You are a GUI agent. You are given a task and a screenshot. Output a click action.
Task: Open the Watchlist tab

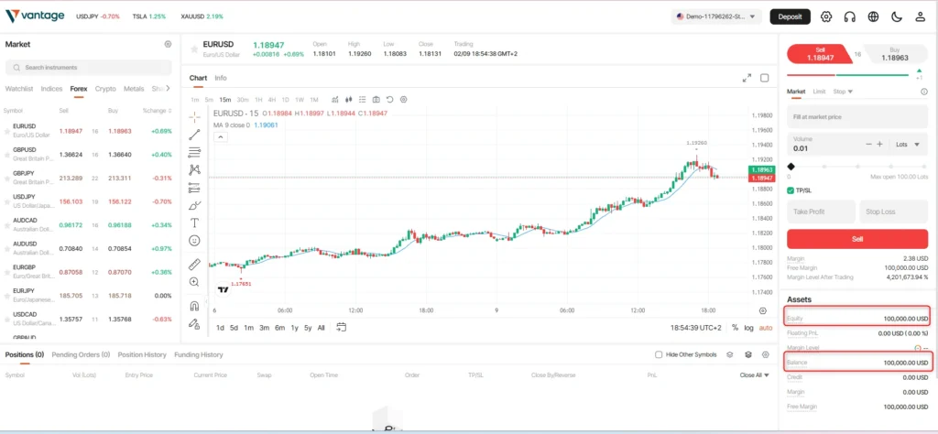click(x=19, y=89)
